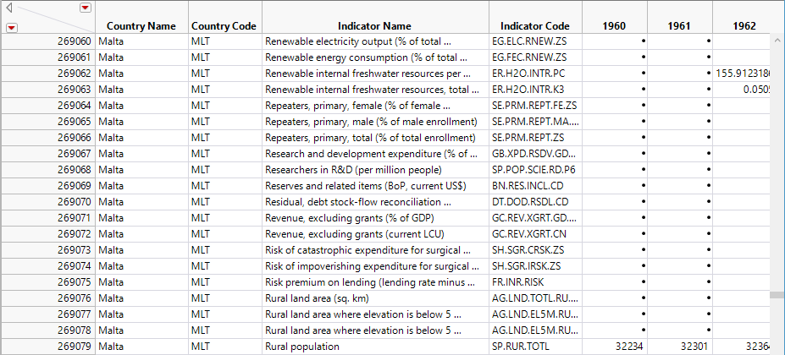This screenshot has width=785, height=355.
Task: Click the FR.INR.RISK indicator code
Action: click(x=535, y=282)
